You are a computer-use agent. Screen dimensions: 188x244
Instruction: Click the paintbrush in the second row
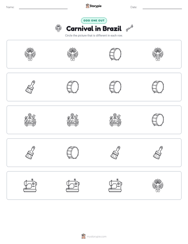point(30,87)
